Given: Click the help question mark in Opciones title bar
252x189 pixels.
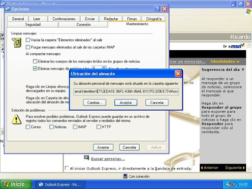Looking at the screenshot, I should click(157, 9).
